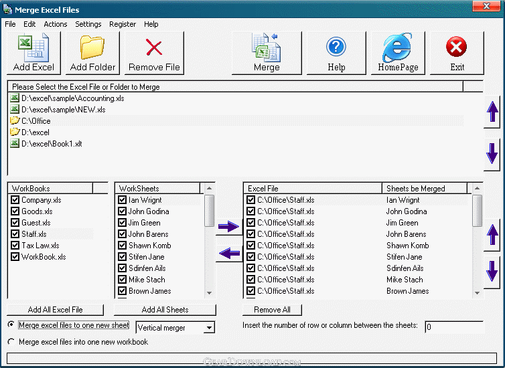Open the Vertical merger dropdown
The width and height of the screenshot is (505, 368).
point(210,328)
